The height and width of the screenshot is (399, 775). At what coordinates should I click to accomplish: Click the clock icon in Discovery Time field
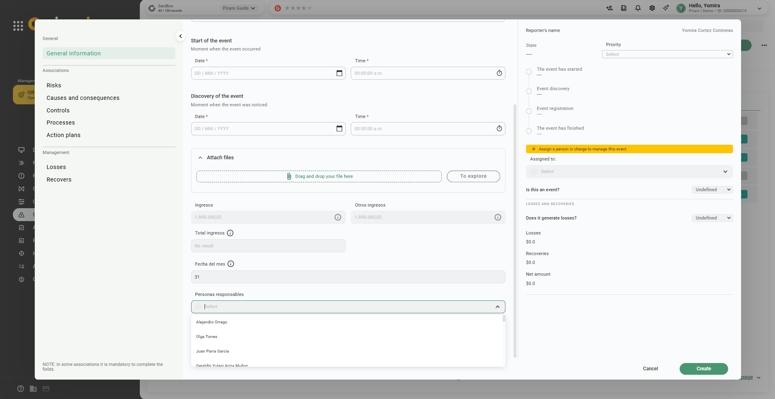pos(499,129)
